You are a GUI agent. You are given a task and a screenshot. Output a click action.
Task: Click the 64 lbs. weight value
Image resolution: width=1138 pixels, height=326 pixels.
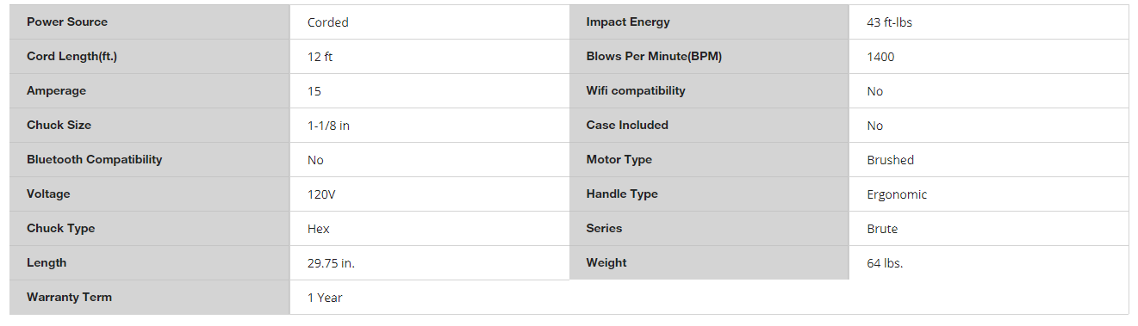[x=885, y=263]
